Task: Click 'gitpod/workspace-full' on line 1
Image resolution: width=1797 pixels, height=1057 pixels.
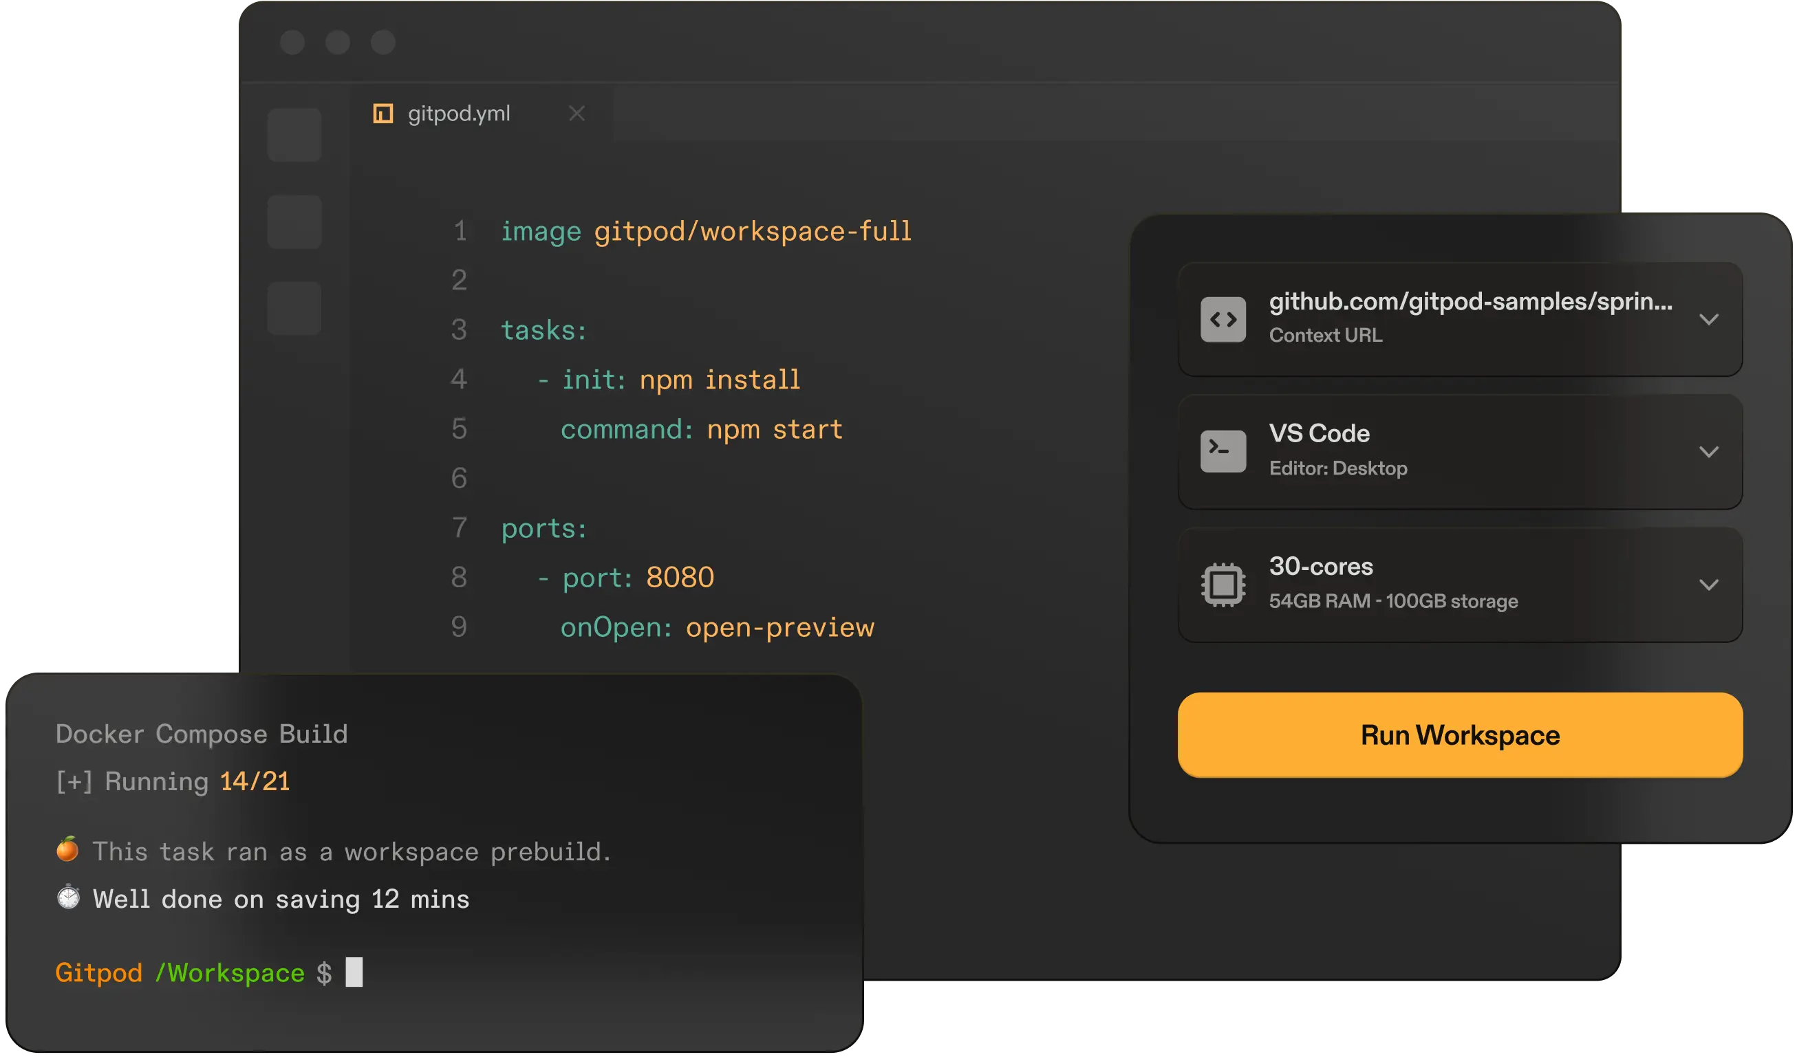Action: point(753,232)
